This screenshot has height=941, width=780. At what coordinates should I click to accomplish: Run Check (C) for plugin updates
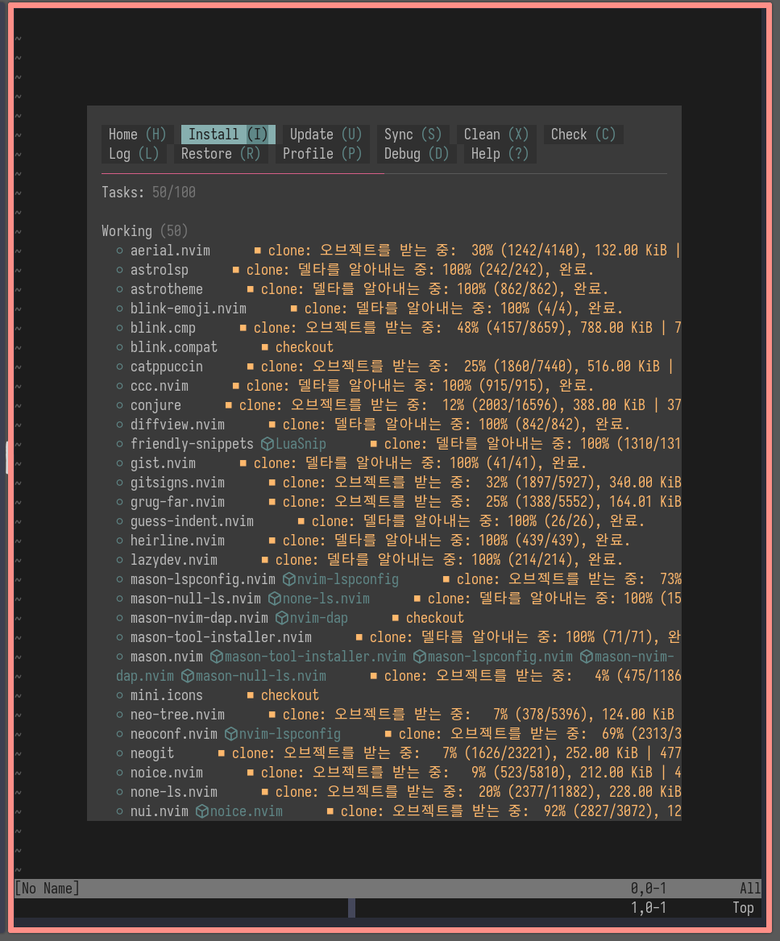coord(583,135)
